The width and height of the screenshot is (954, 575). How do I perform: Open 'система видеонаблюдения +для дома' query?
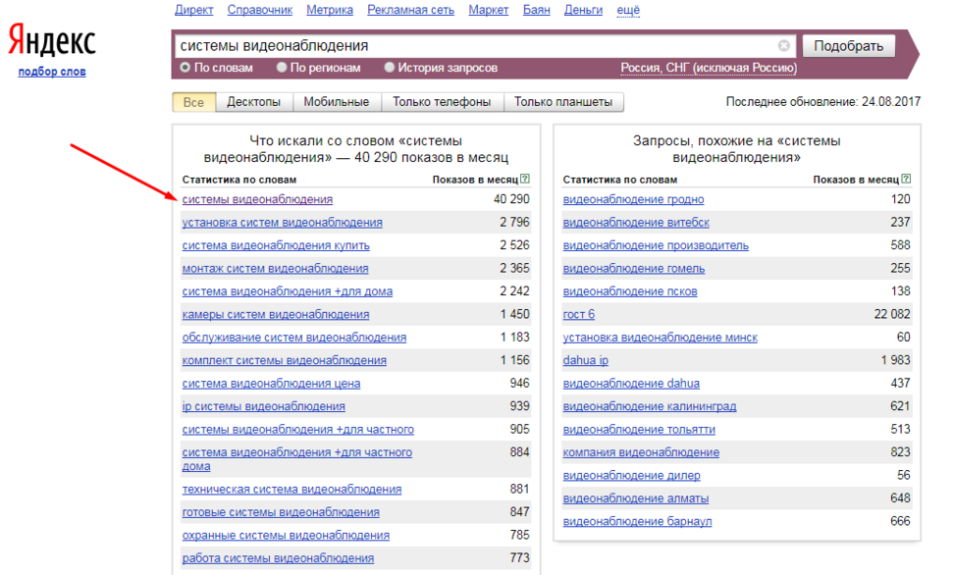pyautogui.click(x=288, y=292)
